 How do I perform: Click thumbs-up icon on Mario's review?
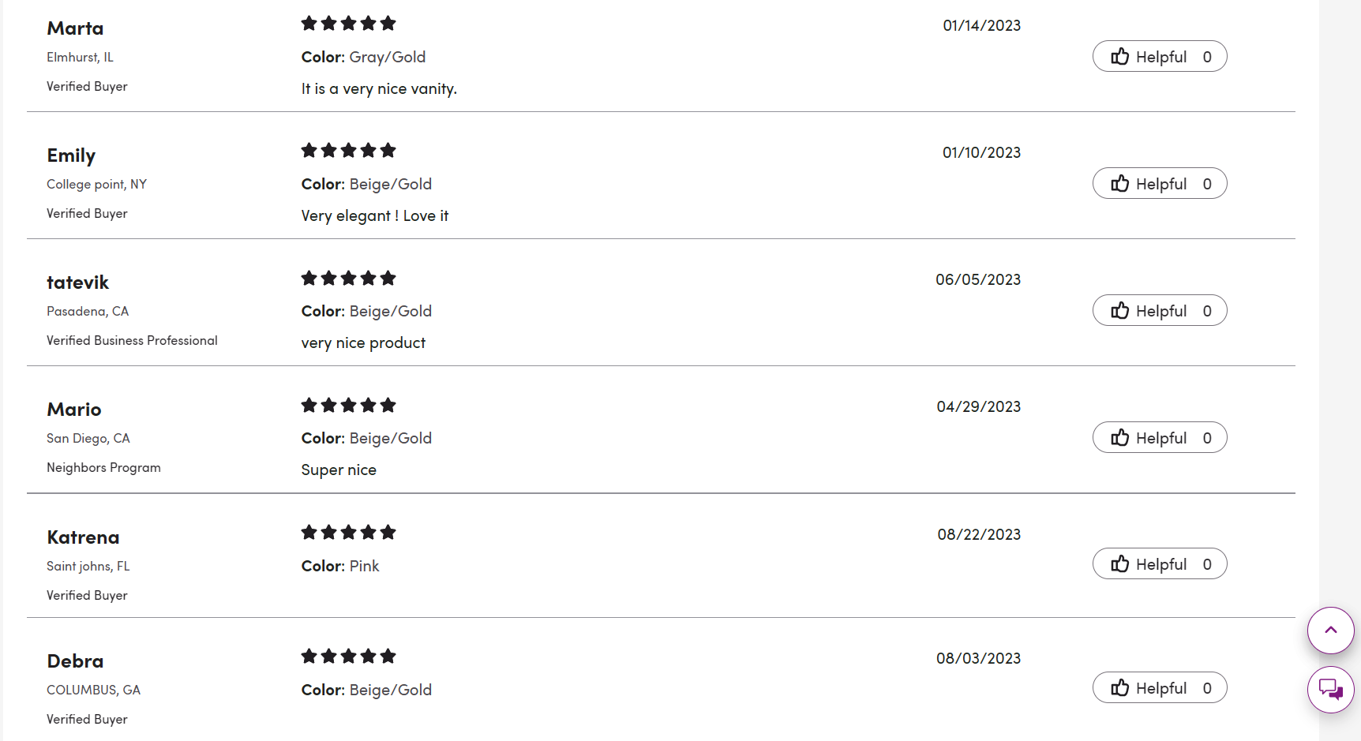coord(1119,437)
